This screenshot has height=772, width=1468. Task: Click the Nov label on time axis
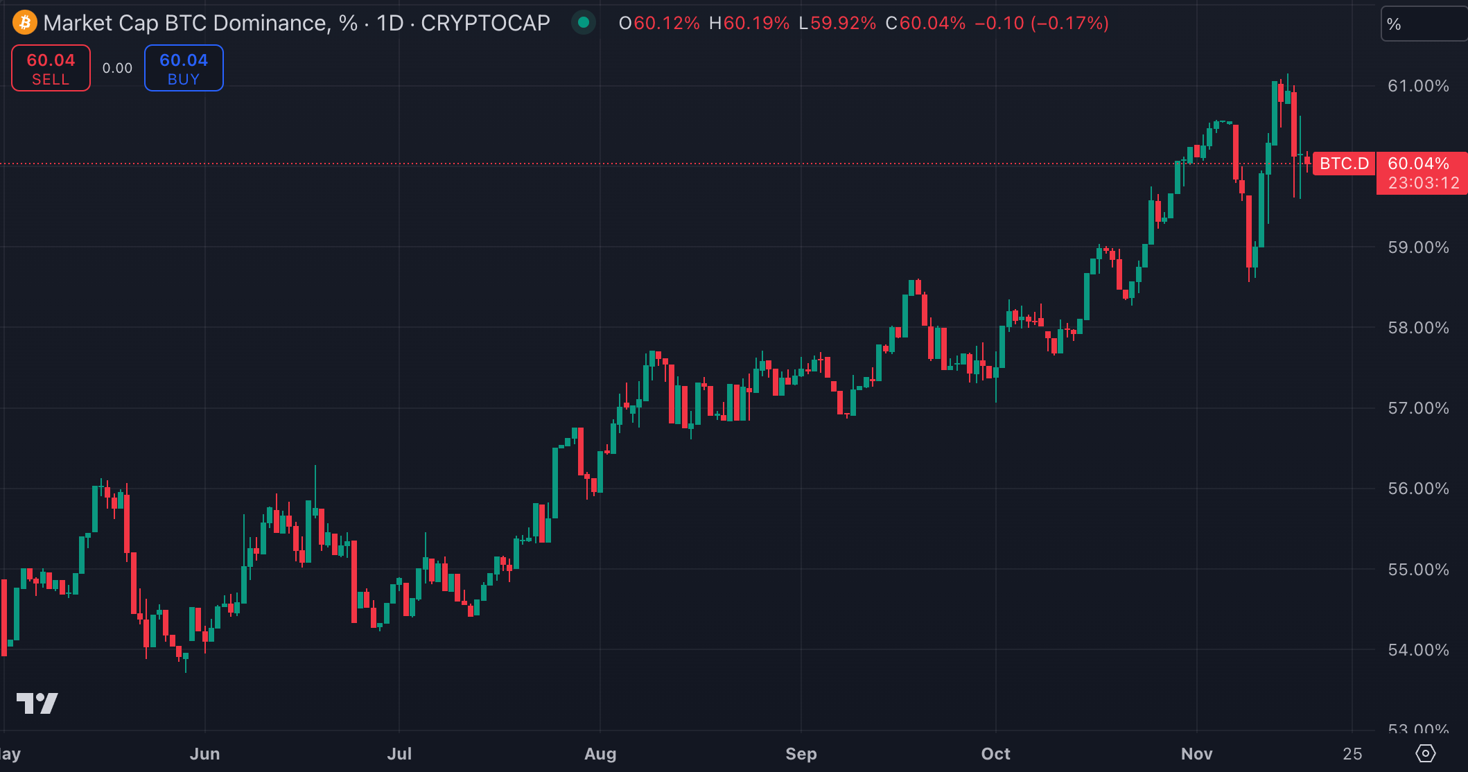pos(1197,754)
